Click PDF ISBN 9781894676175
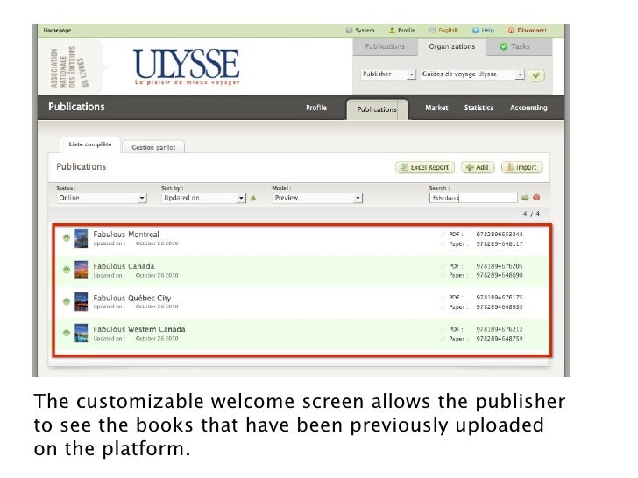Image resolution: width=638 pixels, height=478 pixels. [500, 298]
